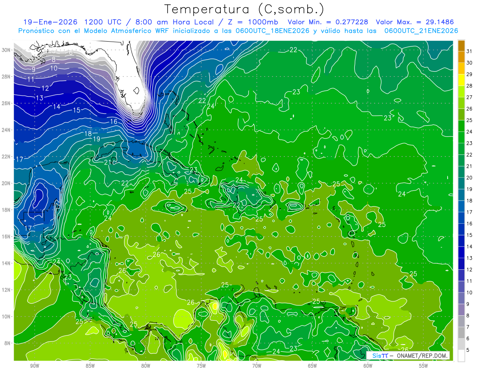The width and height of the screenshot is (480, 371).
Task: Click the 'Valor Min. = 0.277228' value
Action: pyautogui.click(x=328, y=22)
